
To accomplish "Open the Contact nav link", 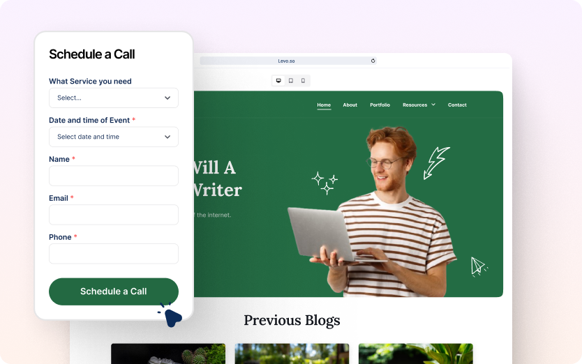I will [457, 105].
